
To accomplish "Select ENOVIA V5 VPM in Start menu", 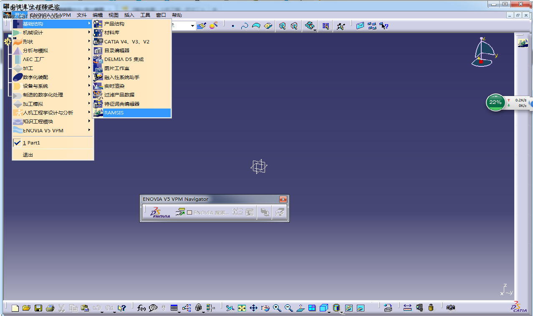I will coord(53,131).
